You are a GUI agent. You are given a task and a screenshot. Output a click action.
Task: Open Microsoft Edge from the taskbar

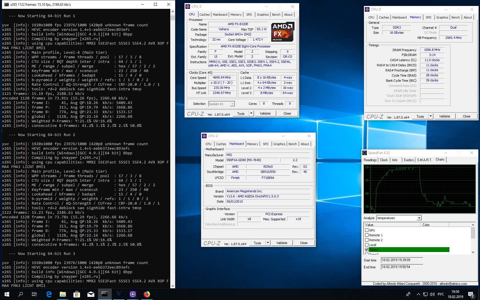point(49,294)
